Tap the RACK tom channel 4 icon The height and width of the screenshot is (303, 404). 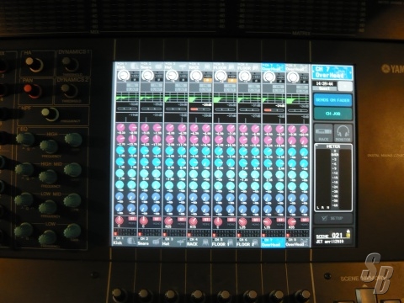(x=206, y=242)
